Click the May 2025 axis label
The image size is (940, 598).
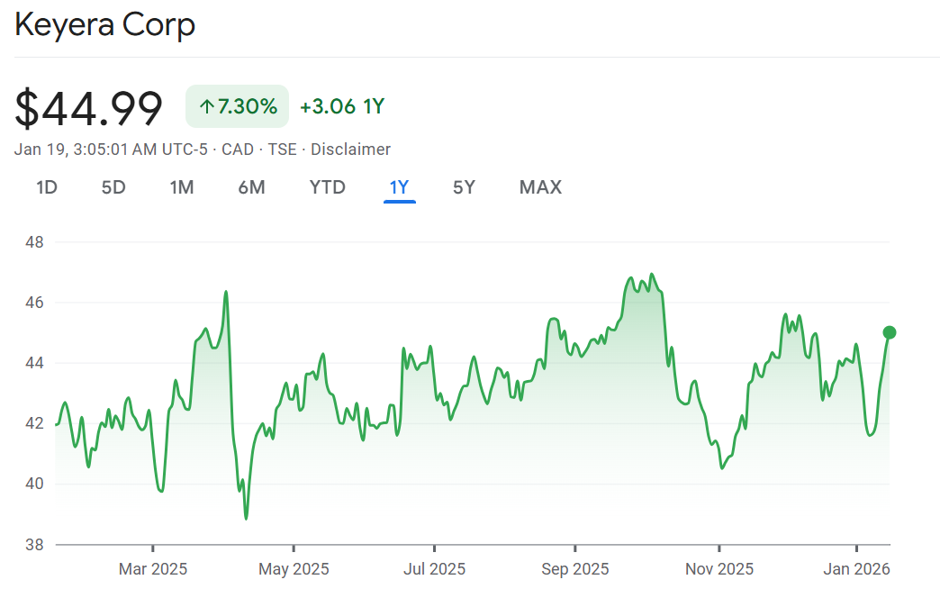point(294,569)
